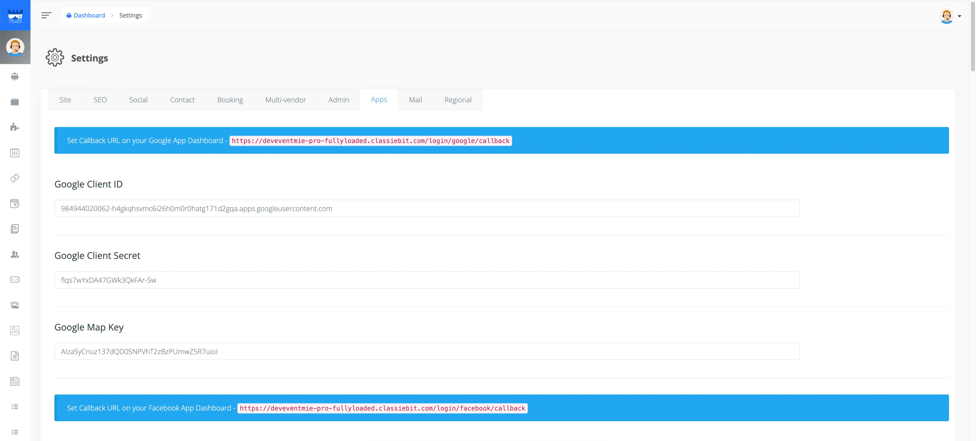Click into the Google Client ID field
The image size is (976, 441).
pyautogui.click(x=427, y=209)
